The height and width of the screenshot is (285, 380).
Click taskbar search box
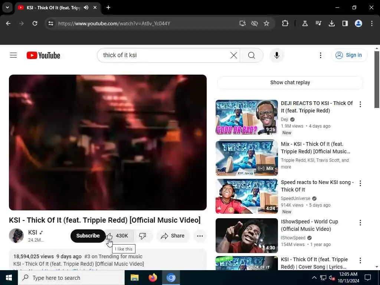71,278
